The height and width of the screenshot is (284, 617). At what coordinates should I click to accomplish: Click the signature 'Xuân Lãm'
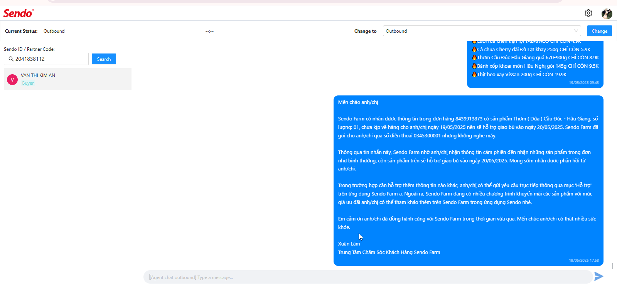[349, 244]
